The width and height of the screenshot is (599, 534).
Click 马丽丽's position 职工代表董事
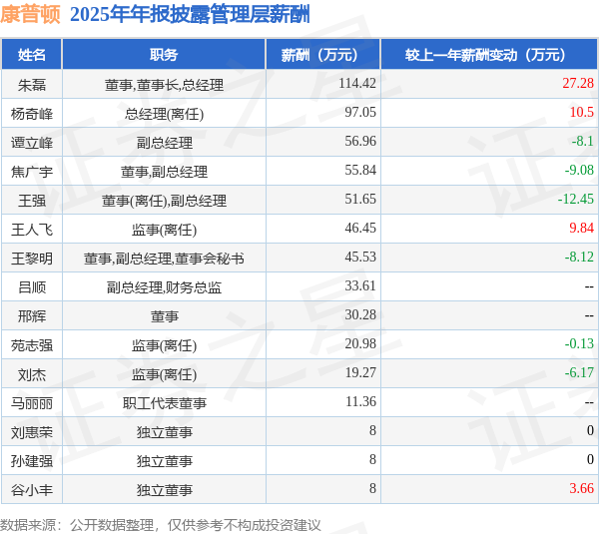164,402
